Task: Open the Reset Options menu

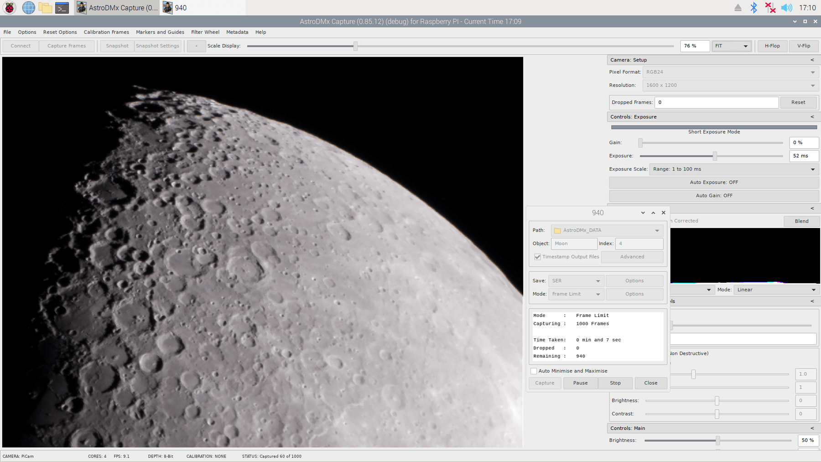Action: (60, 32)
